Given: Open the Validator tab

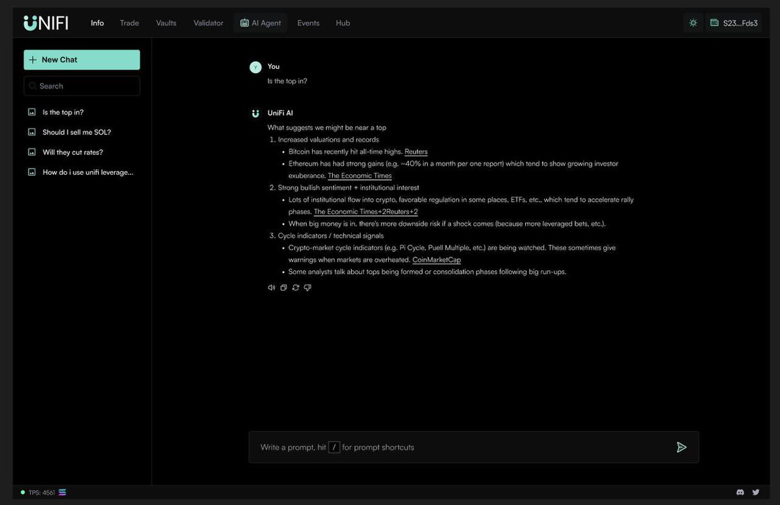Looking at the screenshot, I should (x=209, y=23).
